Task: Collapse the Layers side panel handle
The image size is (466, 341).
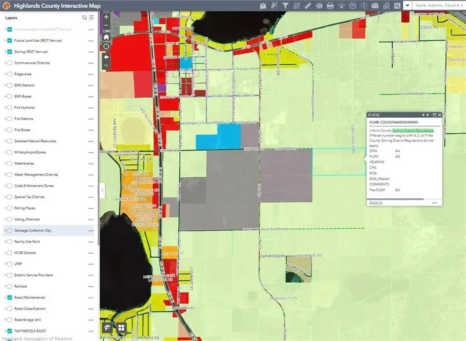Action: point(102,191)
